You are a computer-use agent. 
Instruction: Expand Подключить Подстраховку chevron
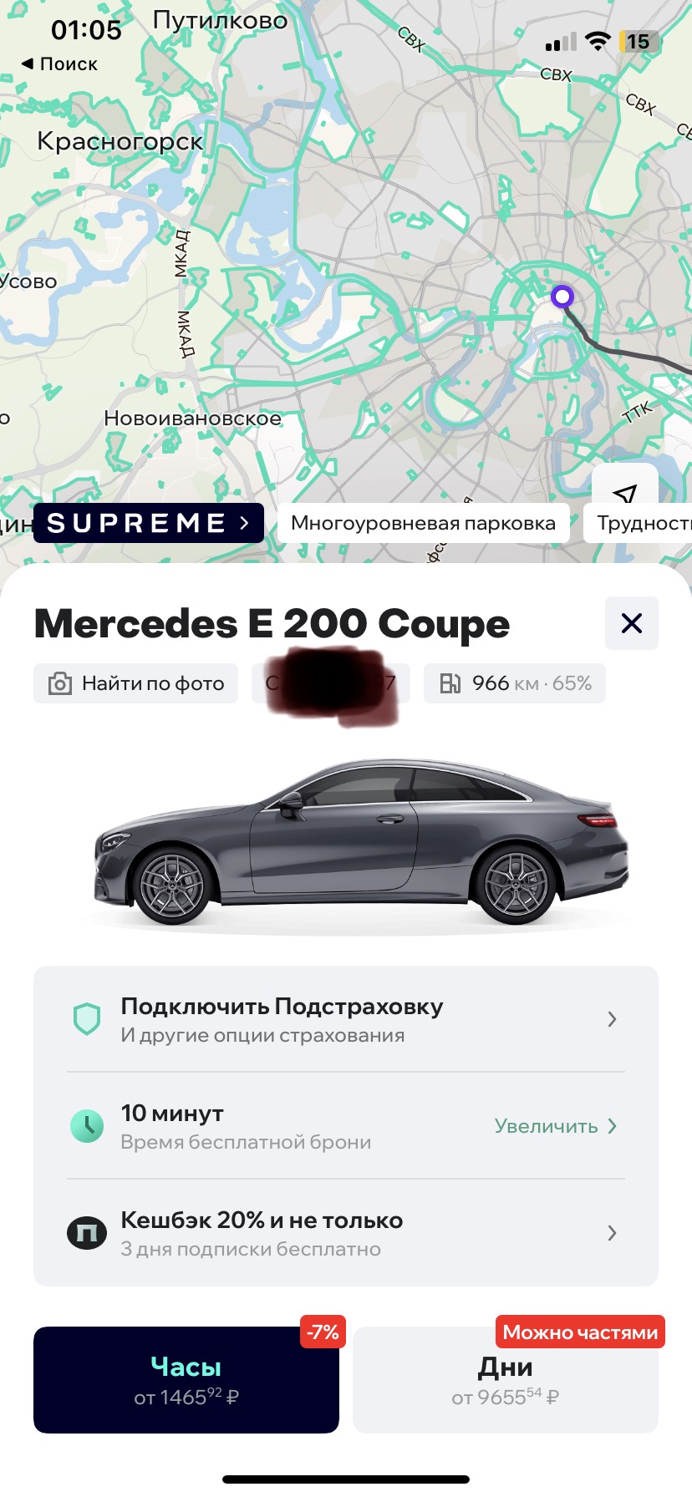pyautogui.click(x=612, y=1019)
